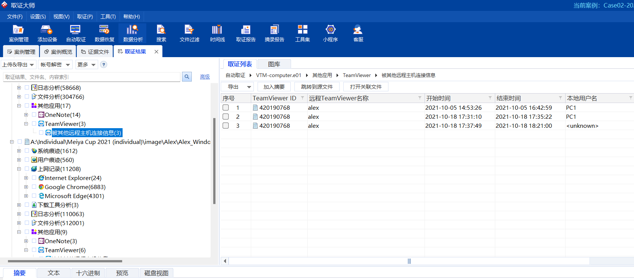This screenshot has height=280, width=634.
Task: Check the 系统痕迹(1612) tree checkbox
Action: click(x=27, y=151)
